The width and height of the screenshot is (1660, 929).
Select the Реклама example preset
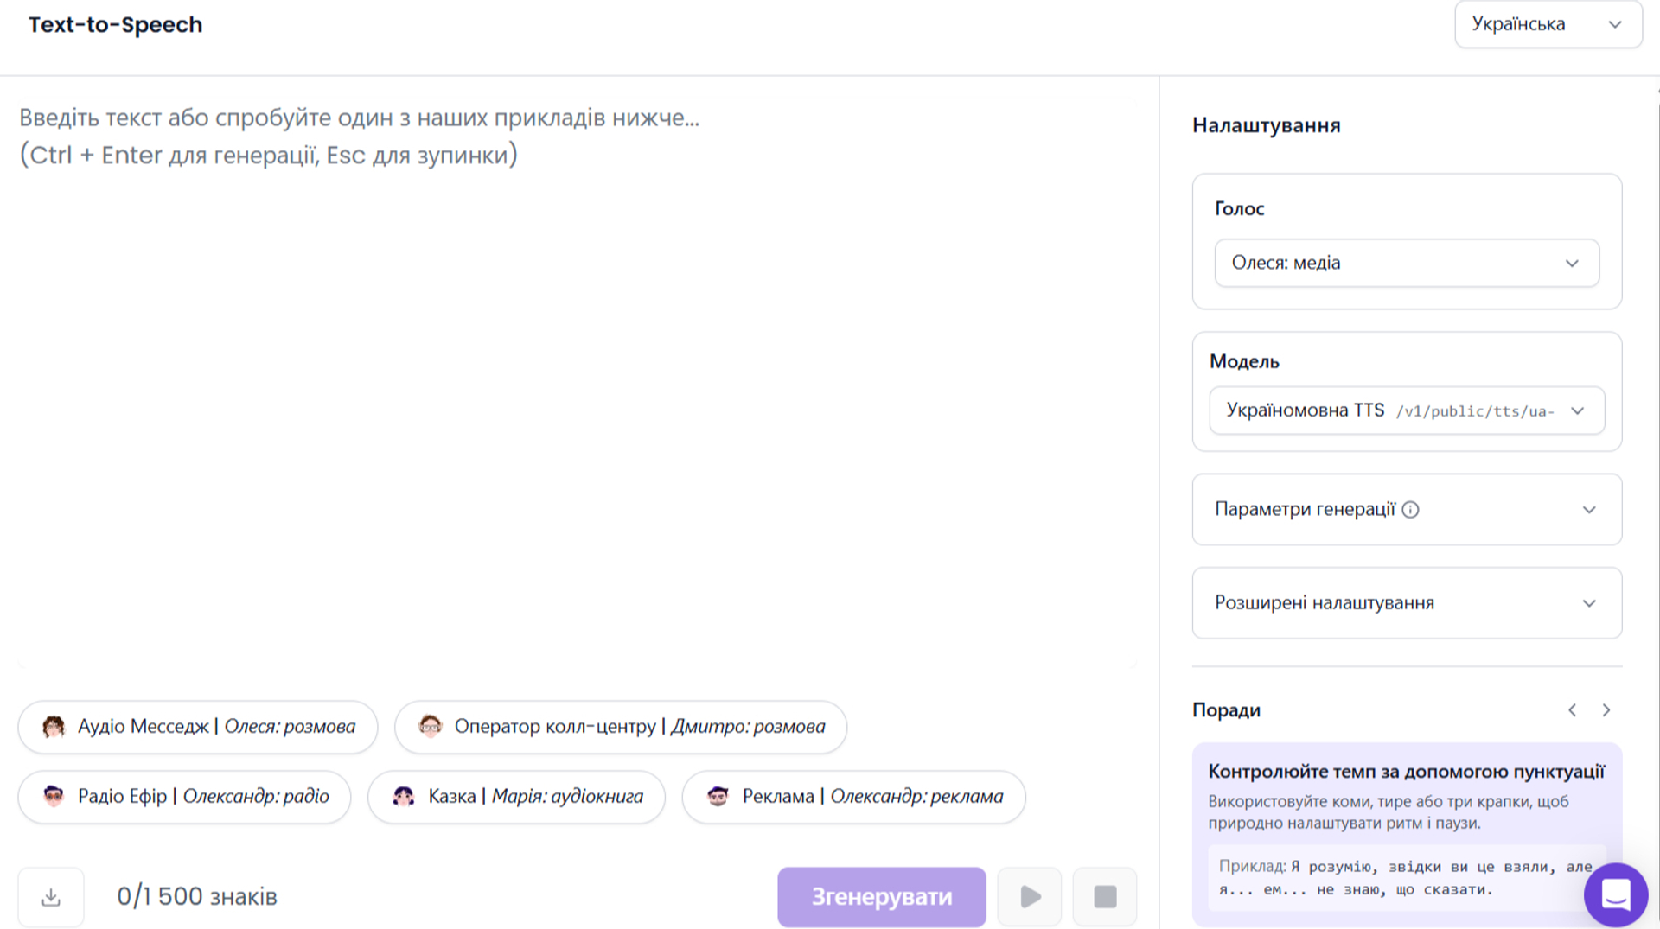tap(852, 796)
